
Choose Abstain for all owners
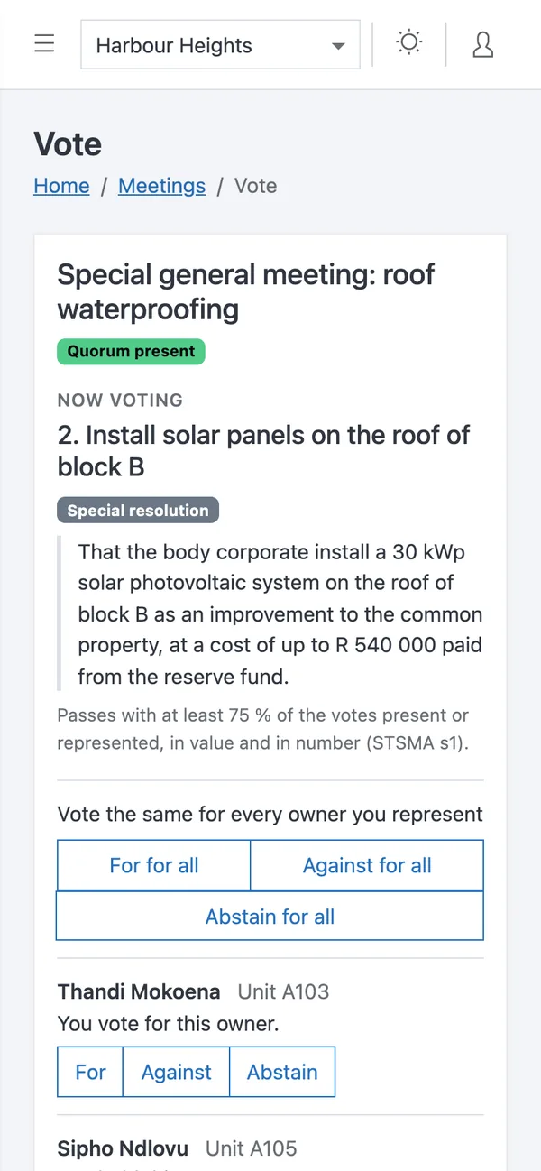270,917
